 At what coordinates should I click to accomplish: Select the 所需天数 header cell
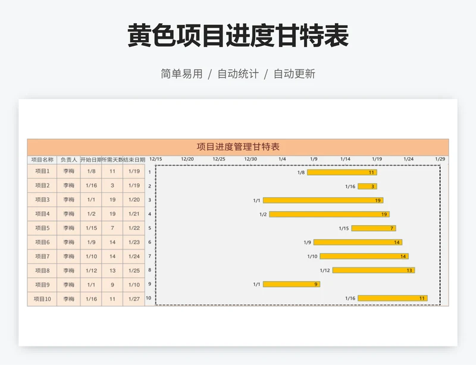[x=112, y=160]
